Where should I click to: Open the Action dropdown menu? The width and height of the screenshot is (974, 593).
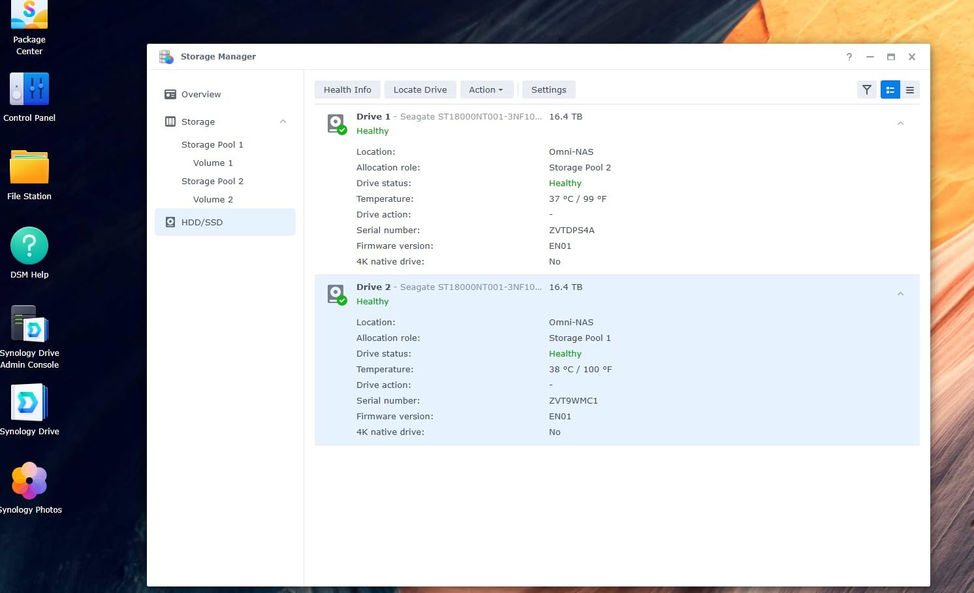click(x=486, y=89)
